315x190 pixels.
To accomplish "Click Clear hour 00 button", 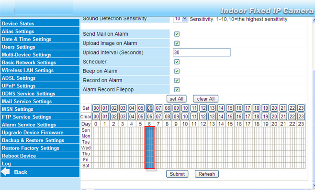I will tap(96, 116).
